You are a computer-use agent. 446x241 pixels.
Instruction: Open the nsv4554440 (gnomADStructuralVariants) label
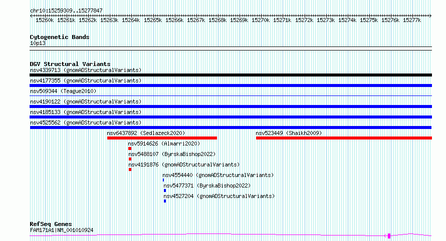(x=218, y=175)
